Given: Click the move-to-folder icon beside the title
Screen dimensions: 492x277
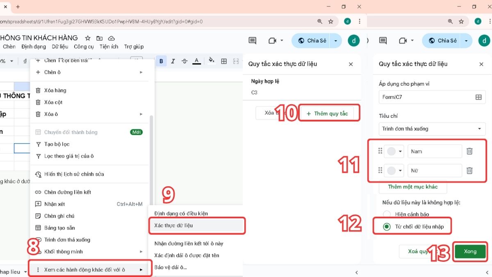Looking at the screenshot, I should pyautogui.click(x=99, y=38).
